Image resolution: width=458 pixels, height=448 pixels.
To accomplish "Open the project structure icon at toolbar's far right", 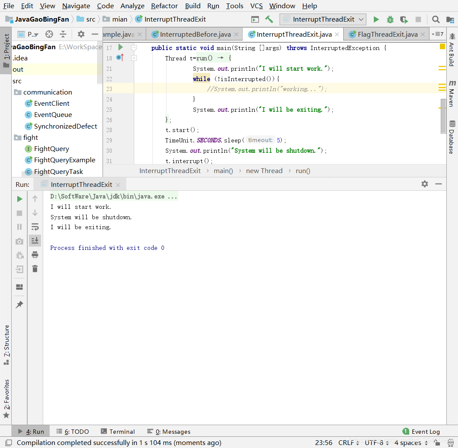I will 450,19.
